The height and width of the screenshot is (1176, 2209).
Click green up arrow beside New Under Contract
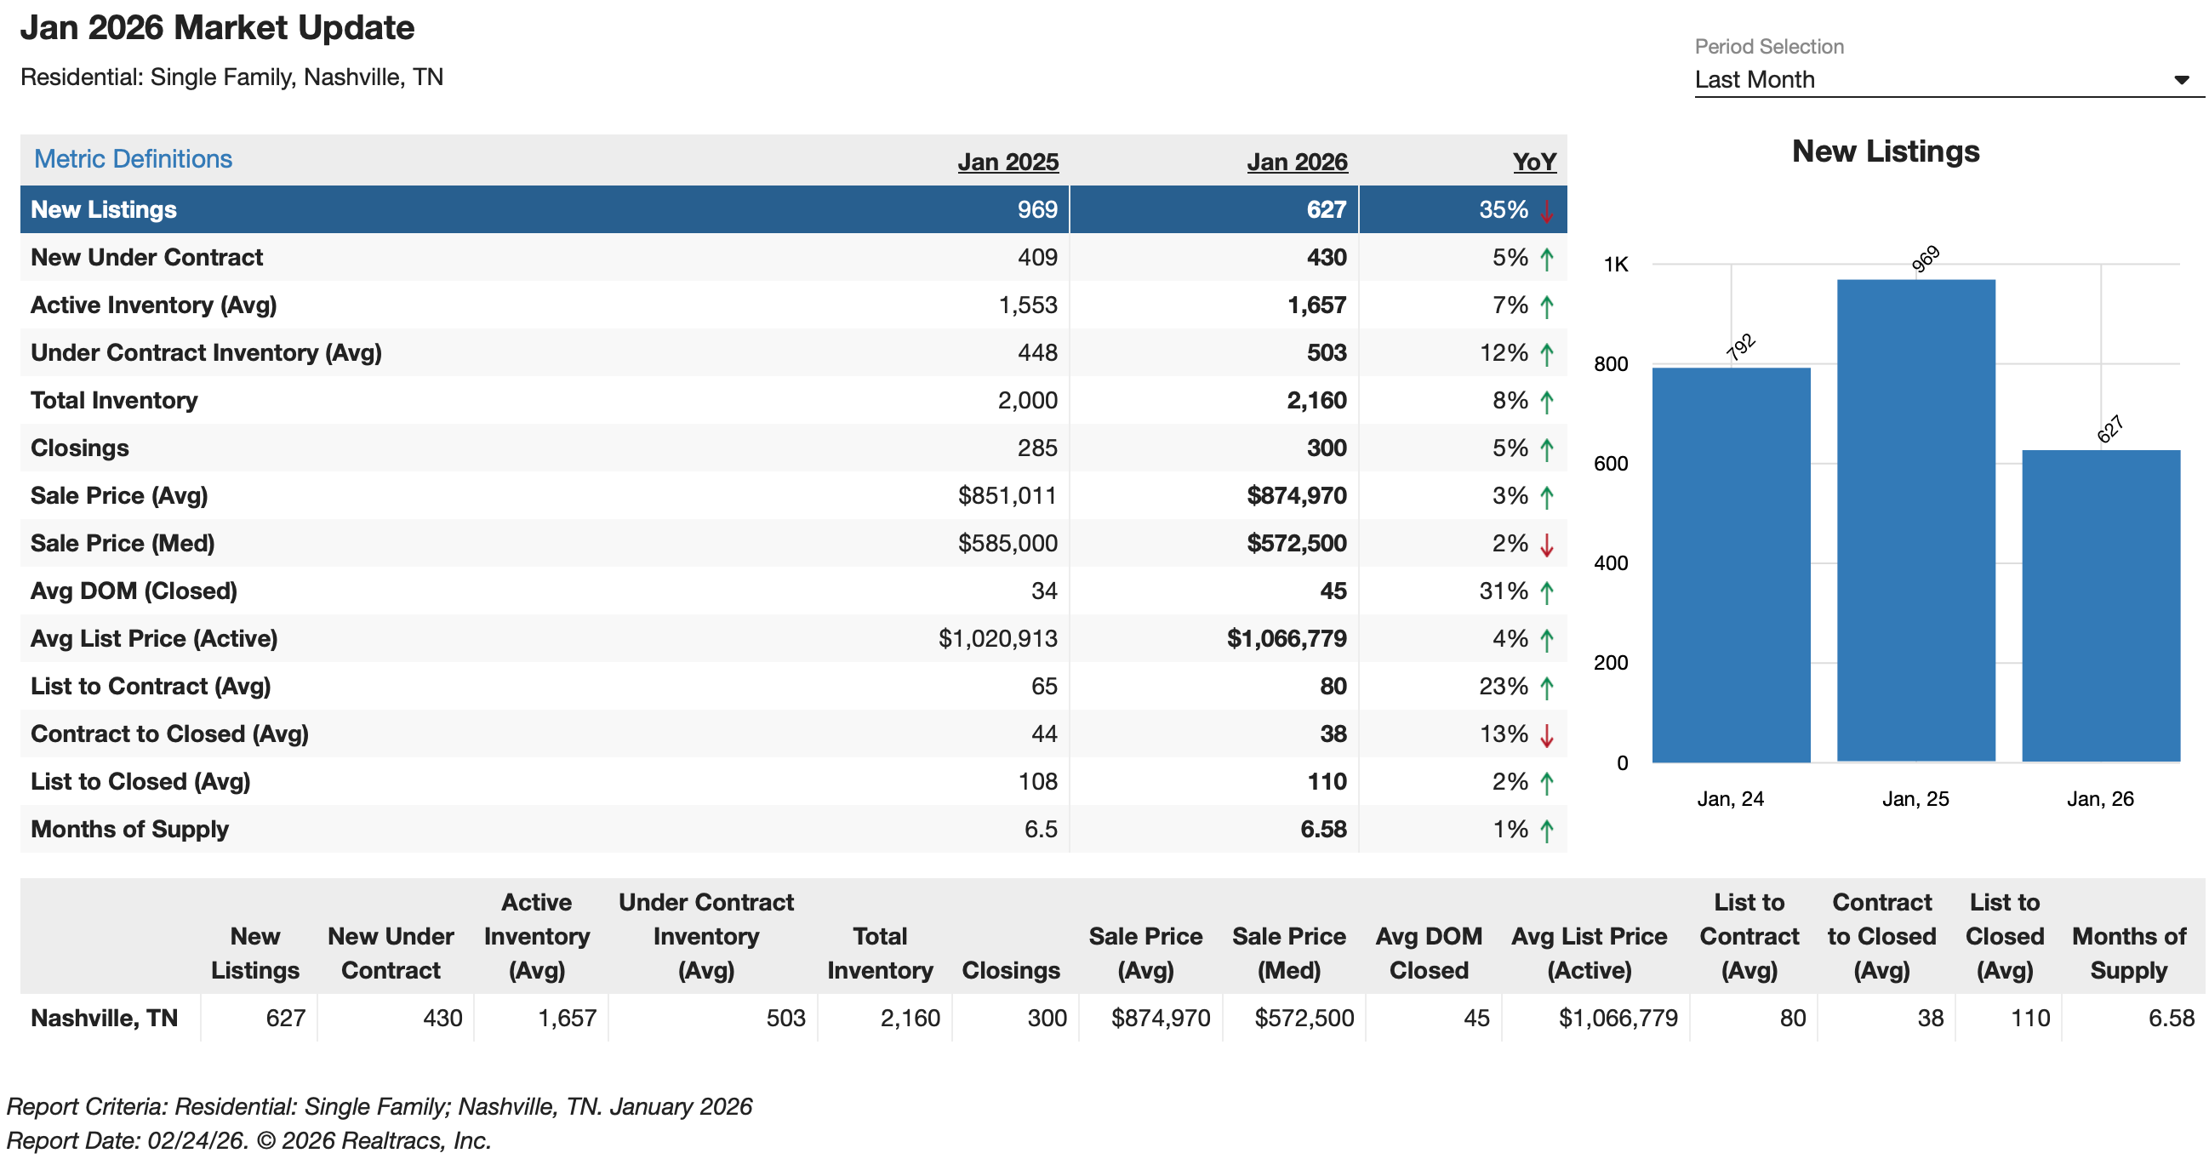pos(1546,259)
